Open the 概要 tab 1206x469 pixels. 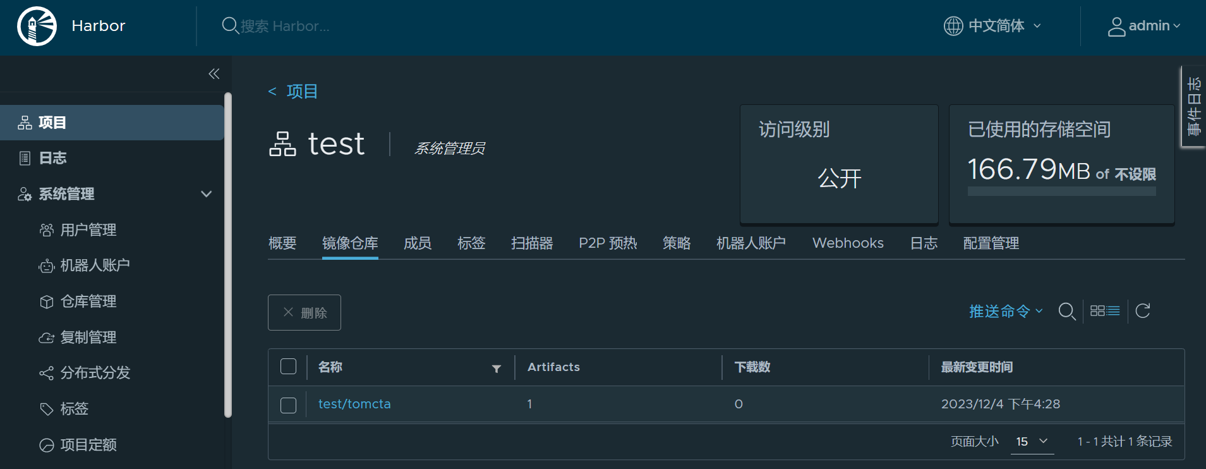282,243
